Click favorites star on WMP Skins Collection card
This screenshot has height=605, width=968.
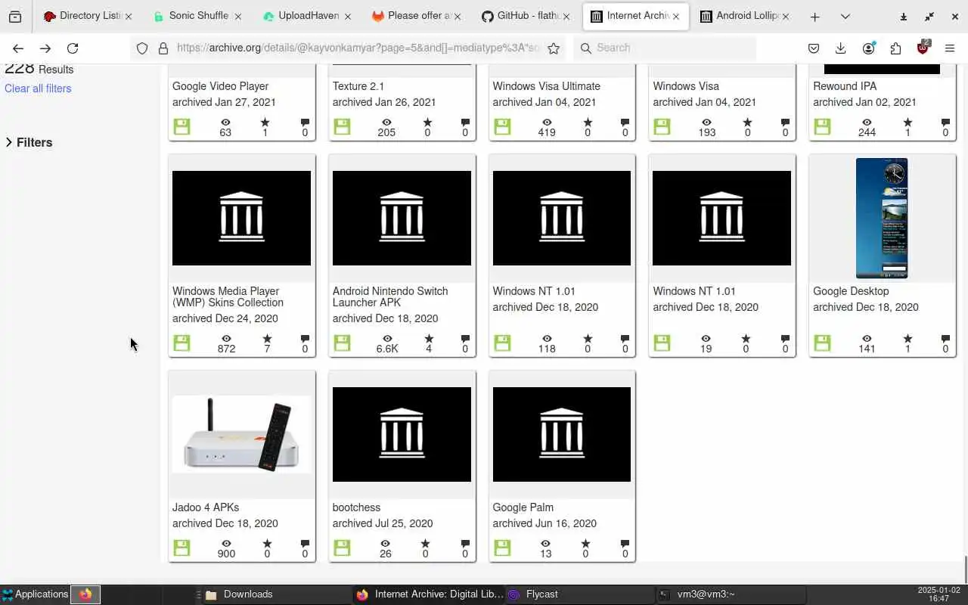click(x=267, y=338)
